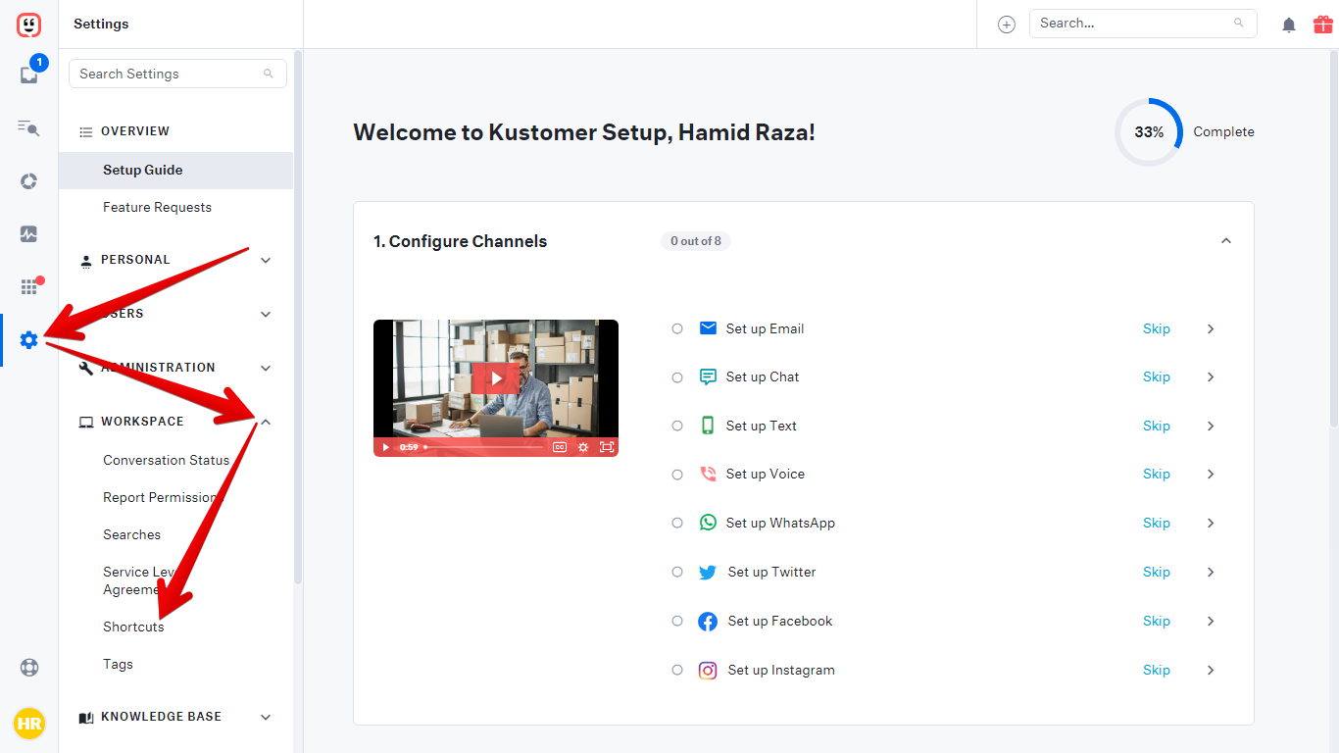Image resolution: width=1339 pixels, height=753 pixels.
Task: Expand the Knowledge Base section chevron
Action: pyautogui.click(x=266, y=717)
